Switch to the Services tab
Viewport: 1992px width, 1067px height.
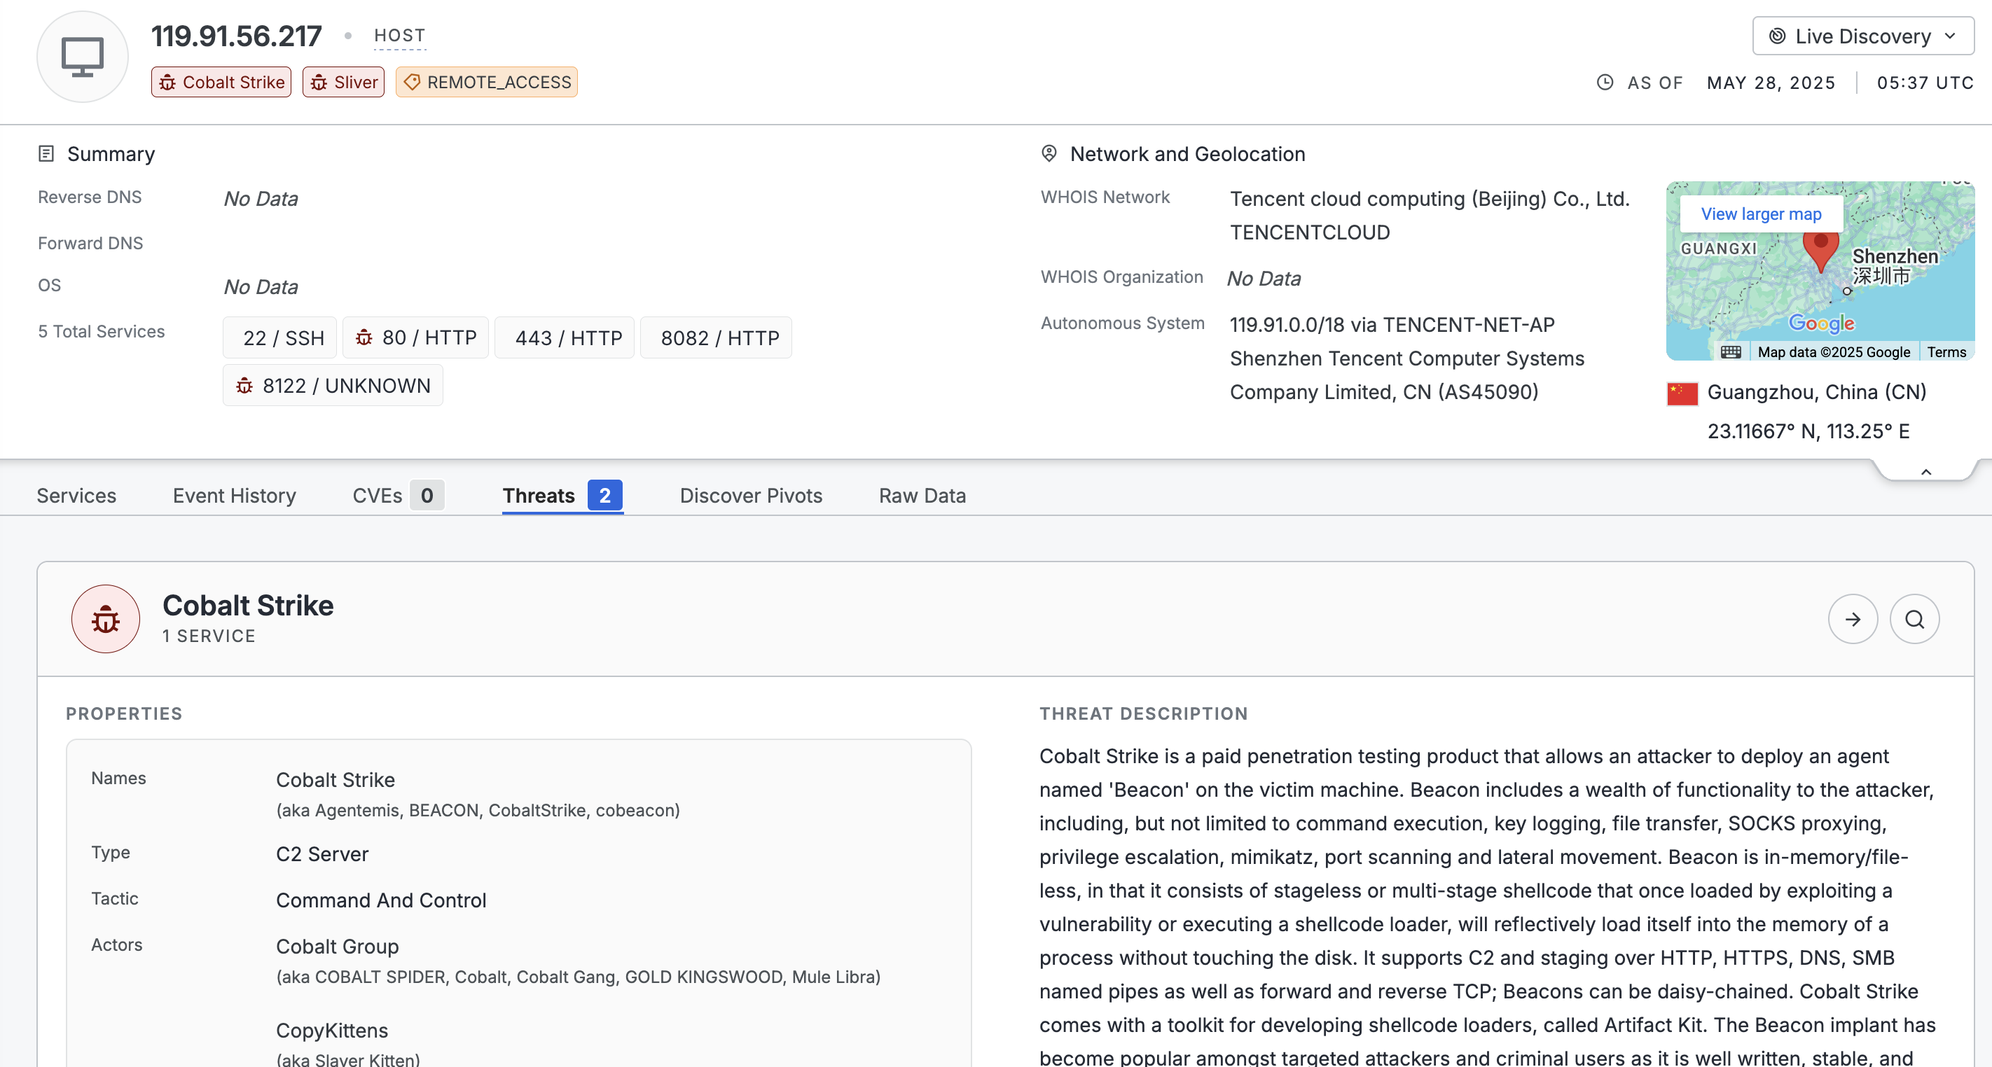76,496
